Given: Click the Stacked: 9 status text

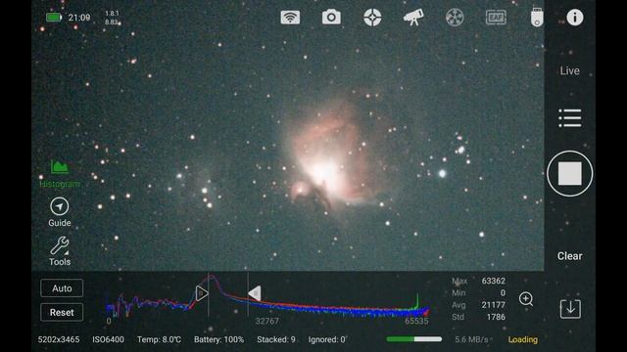Looking at the screenshot, I should (x=276, y=339).
